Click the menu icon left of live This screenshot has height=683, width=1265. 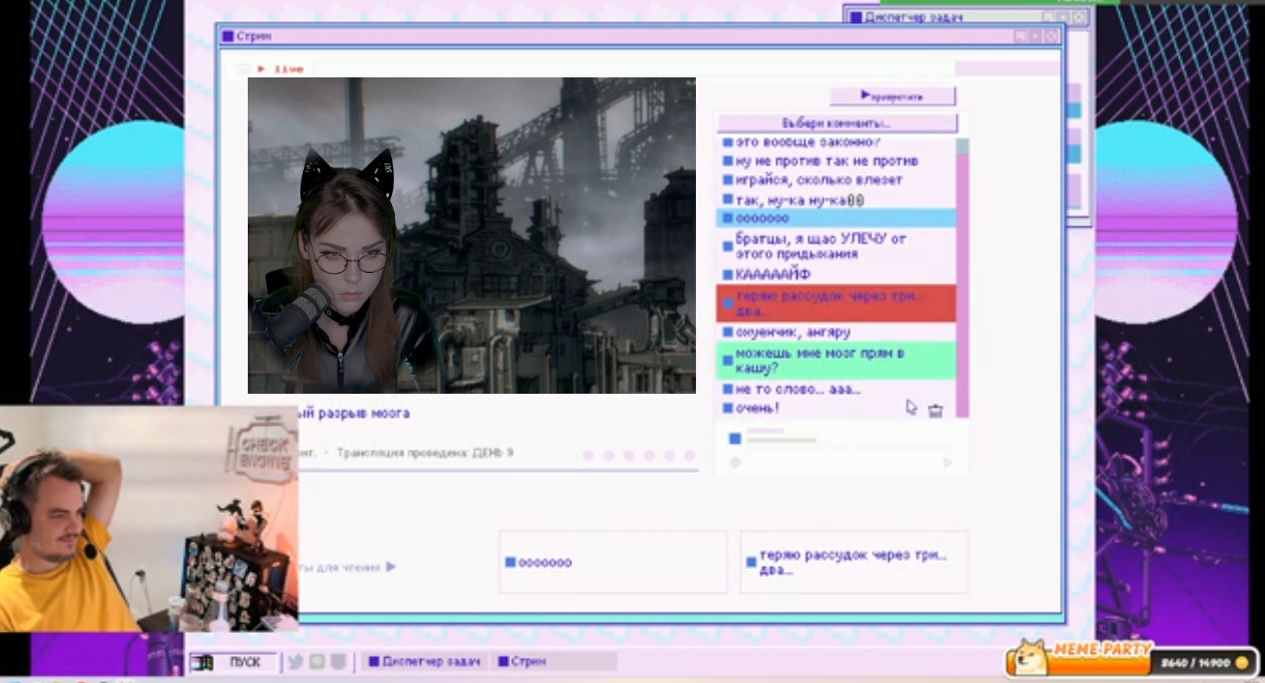(x=242, y=69)
